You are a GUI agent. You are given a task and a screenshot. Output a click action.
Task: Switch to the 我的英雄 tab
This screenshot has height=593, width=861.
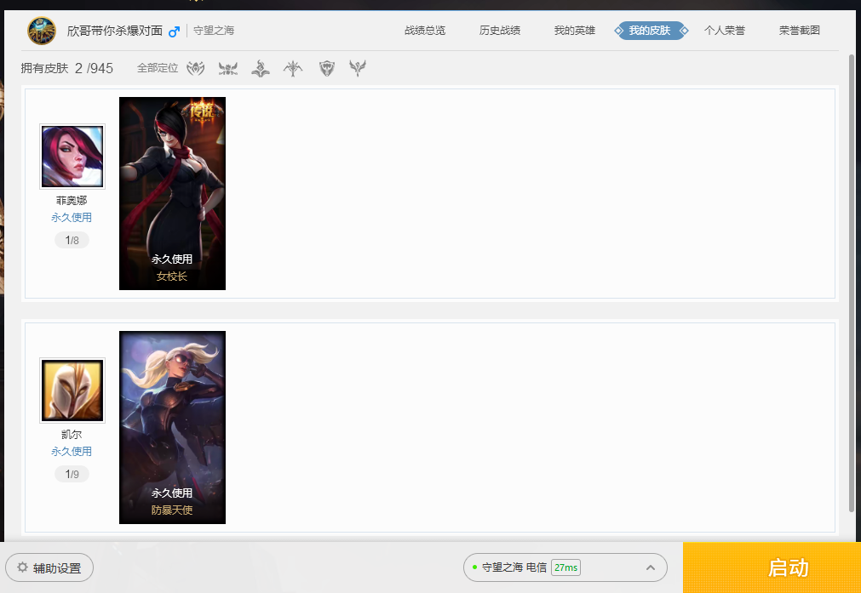(x=574, y=31)
